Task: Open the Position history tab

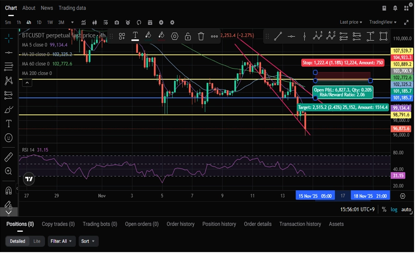Action: tap(219, 224)
